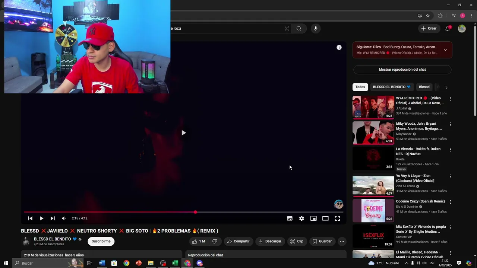Open Excel from the taskbar
Viewport: 477px width, 268px height.
(x=175, y=263)
